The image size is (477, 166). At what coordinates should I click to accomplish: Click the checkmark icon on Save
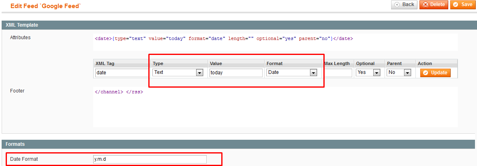[x=456, y=4]
